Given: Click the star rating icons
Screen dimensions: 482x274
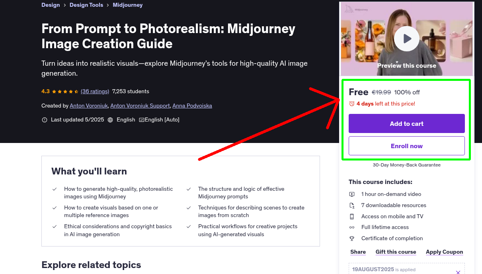Looking at the screenshot, I should [x=65, y=91].
